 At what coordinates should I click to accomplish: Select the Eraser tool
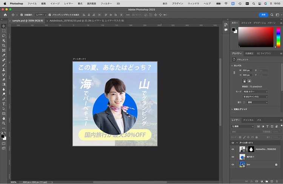coord(4,80)
